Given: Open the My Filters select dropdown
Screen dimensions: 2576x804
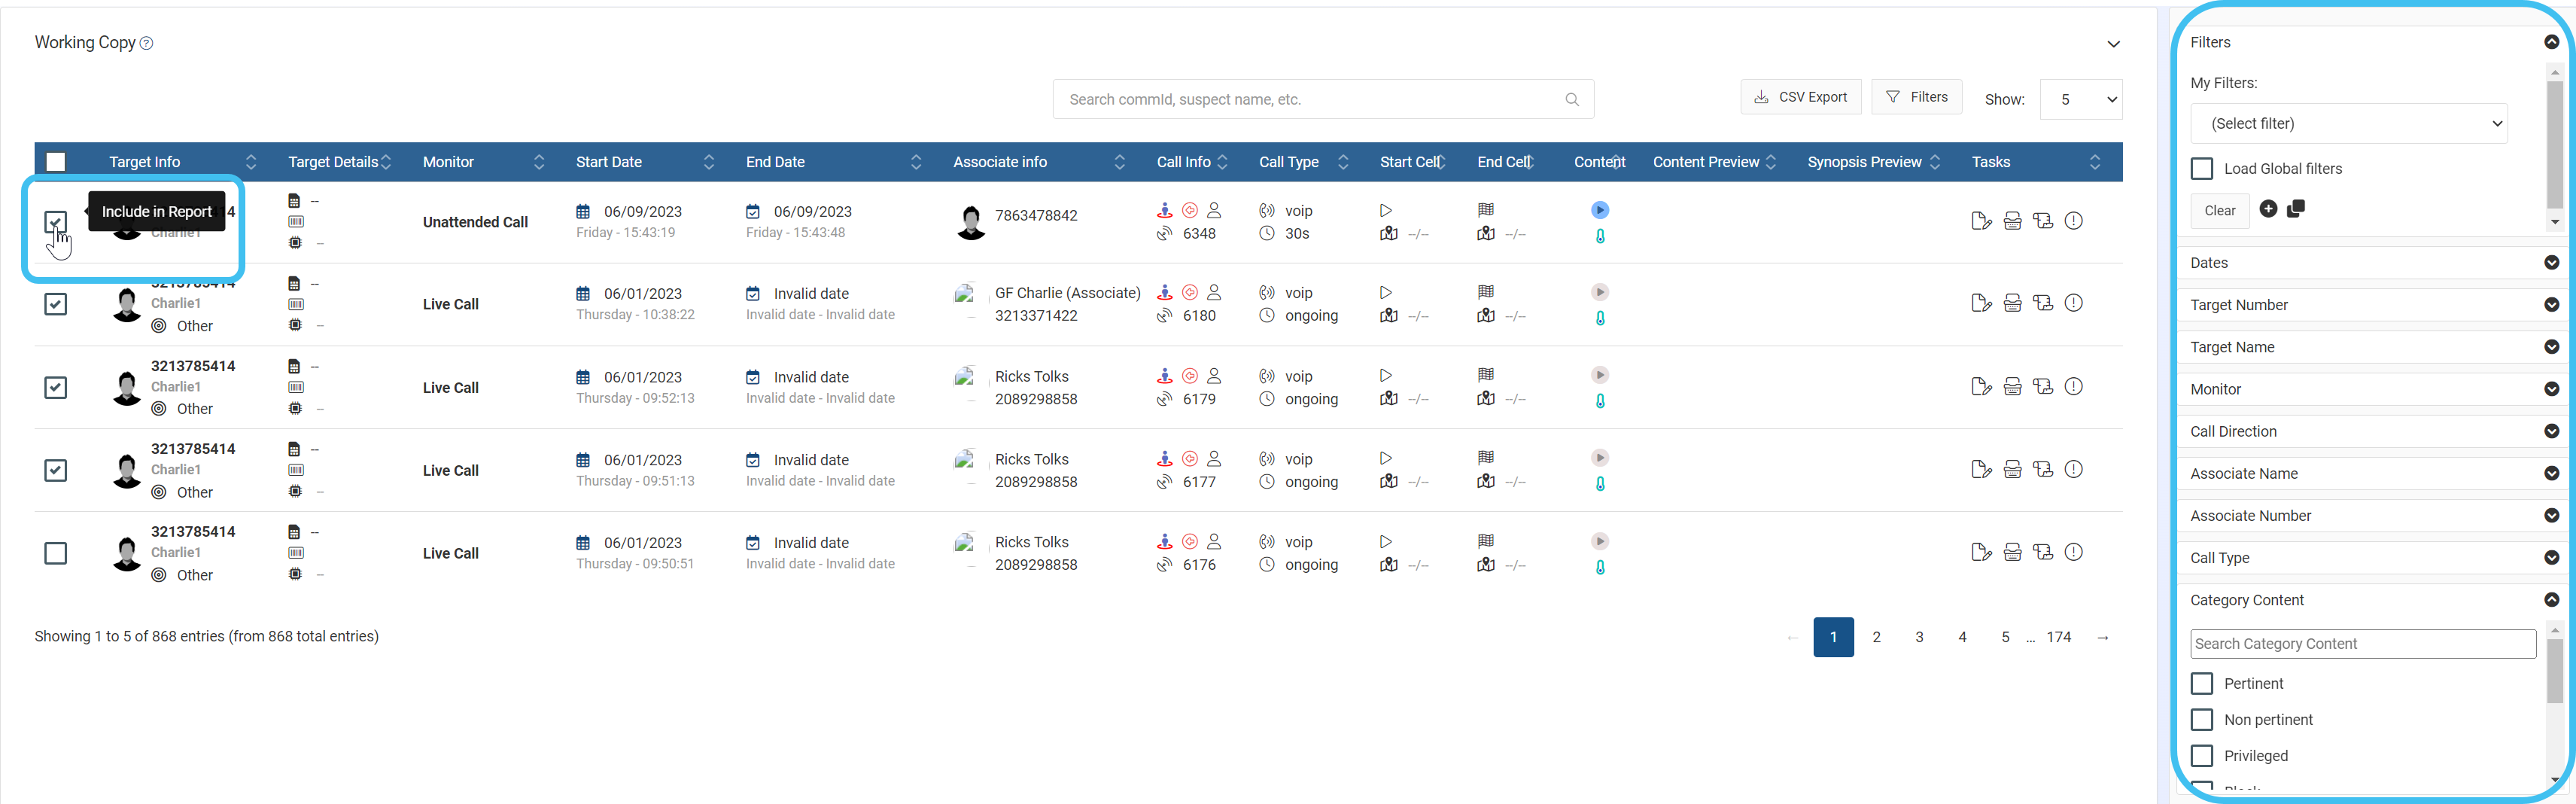Looking at the screenshot, I should [x=2347, y=124].
